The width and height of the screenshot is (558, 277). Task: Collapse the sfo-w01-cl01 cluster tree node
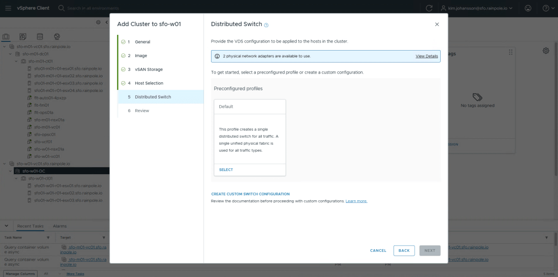pos(16,178)
